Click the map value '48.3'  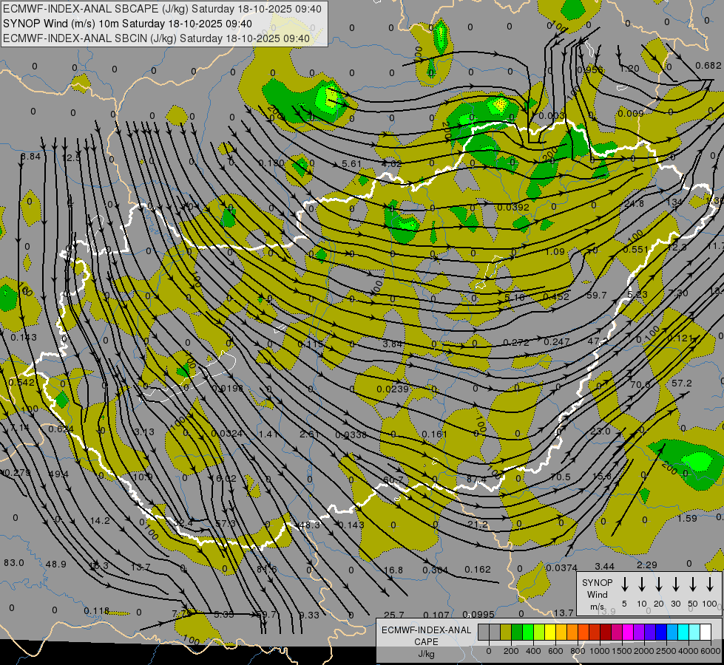point(309,525)
